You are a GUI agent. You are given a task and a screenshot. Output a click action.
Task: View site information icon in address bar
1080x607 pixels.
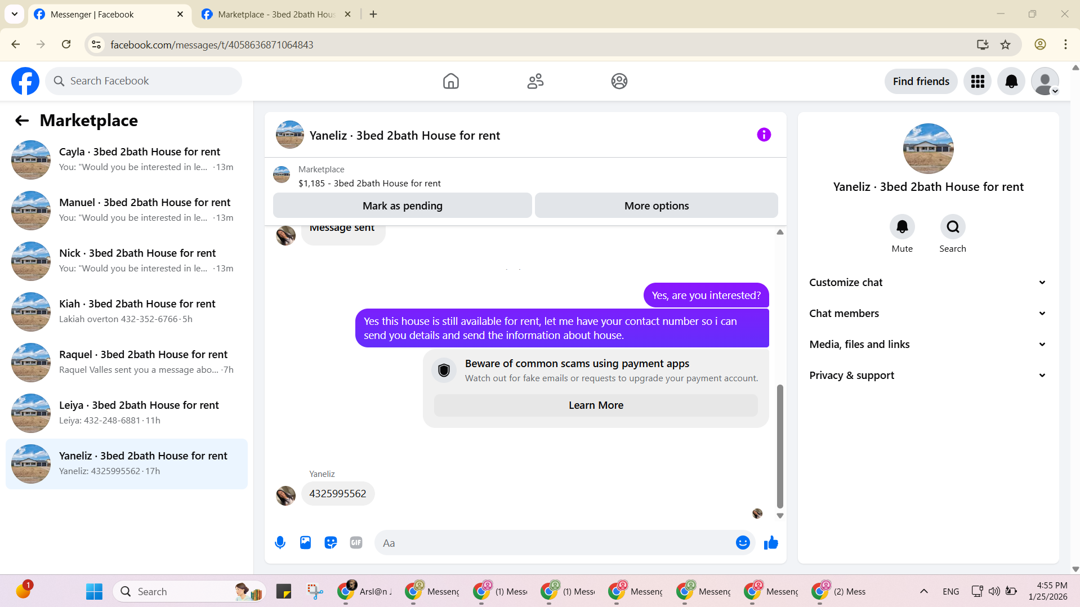point(96,44)
